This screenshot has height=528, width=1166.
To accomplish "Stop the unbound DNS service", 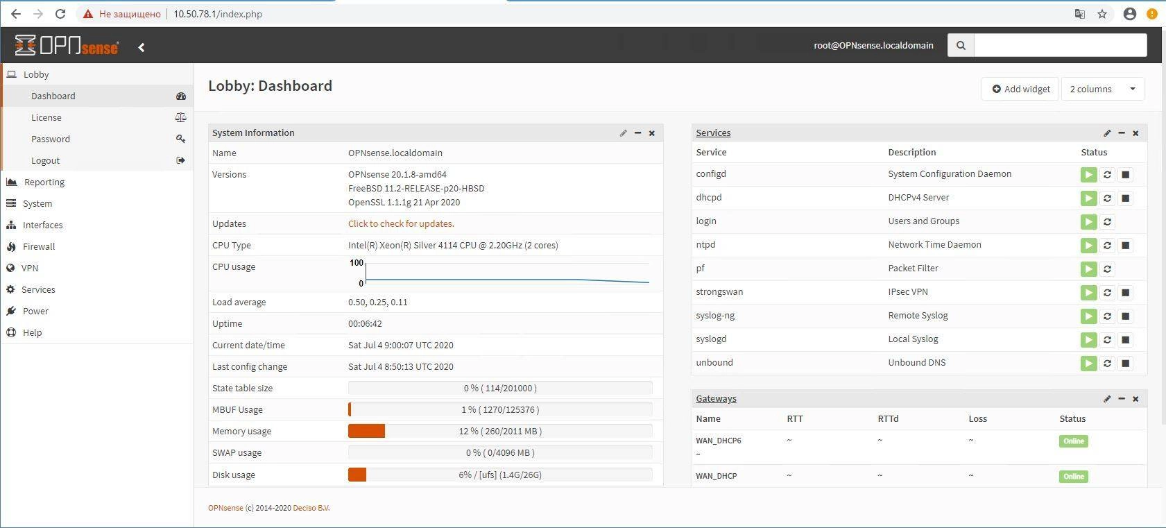I will coord(1126,364).
